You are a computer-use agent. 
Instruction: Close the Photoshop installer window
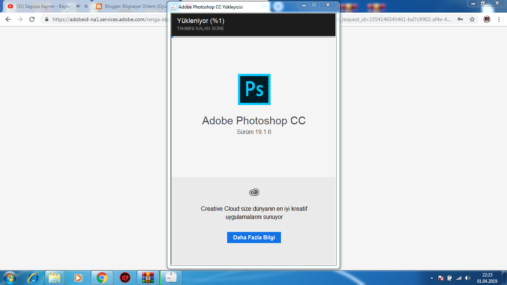(328, 5)
